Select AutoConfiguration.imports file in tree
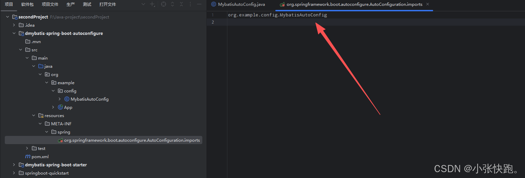The width and height of the screenshot is (525, 178). [132, 140]
